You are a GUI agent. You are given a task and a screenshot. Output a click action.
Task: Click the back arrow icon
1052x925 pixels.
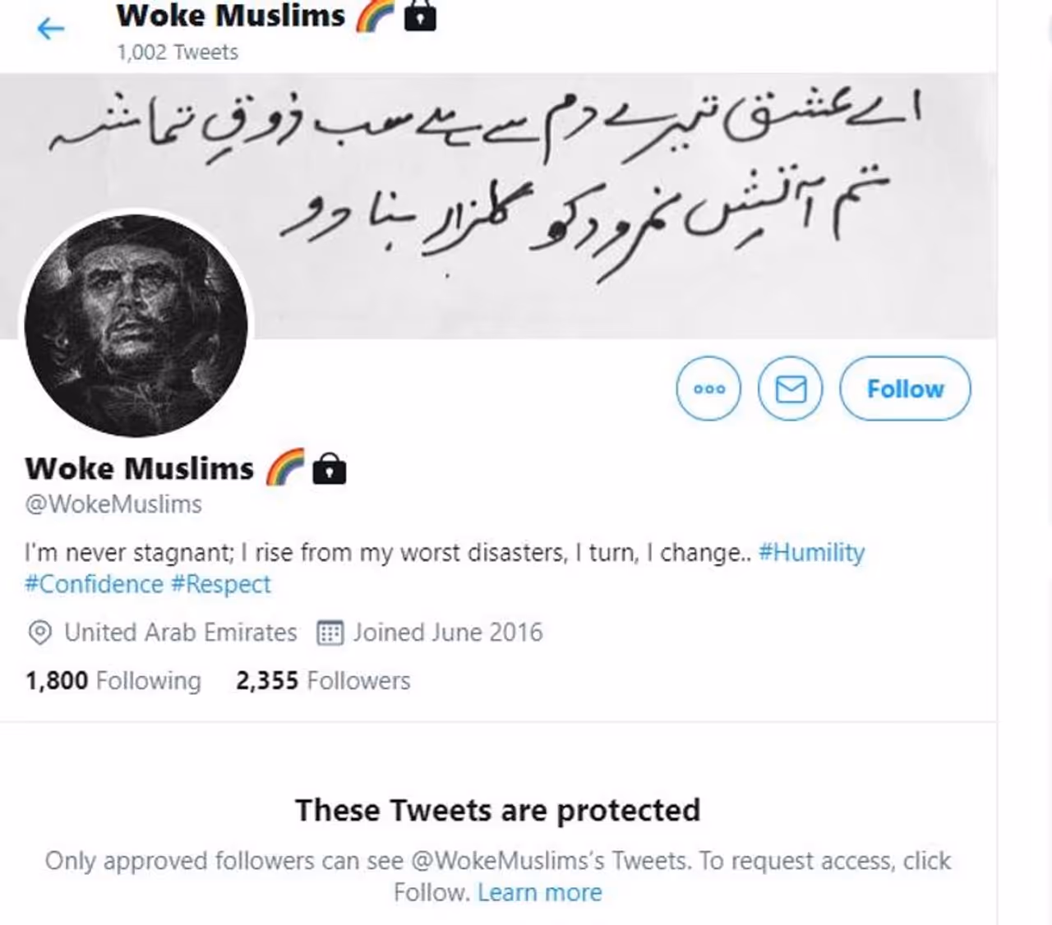50,30
